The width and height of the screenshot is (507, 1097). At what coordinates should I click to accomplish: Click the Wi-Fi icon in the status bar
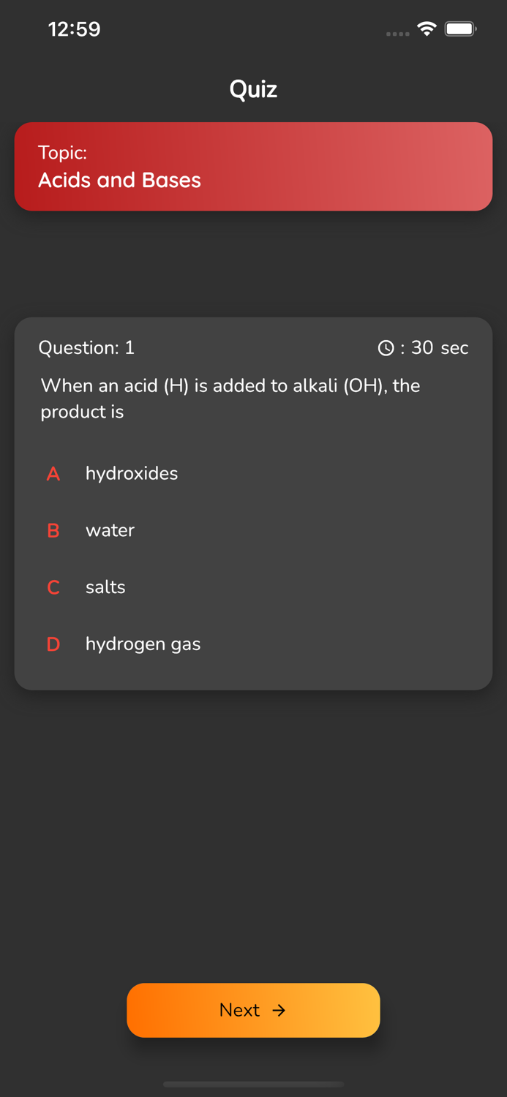427,30
